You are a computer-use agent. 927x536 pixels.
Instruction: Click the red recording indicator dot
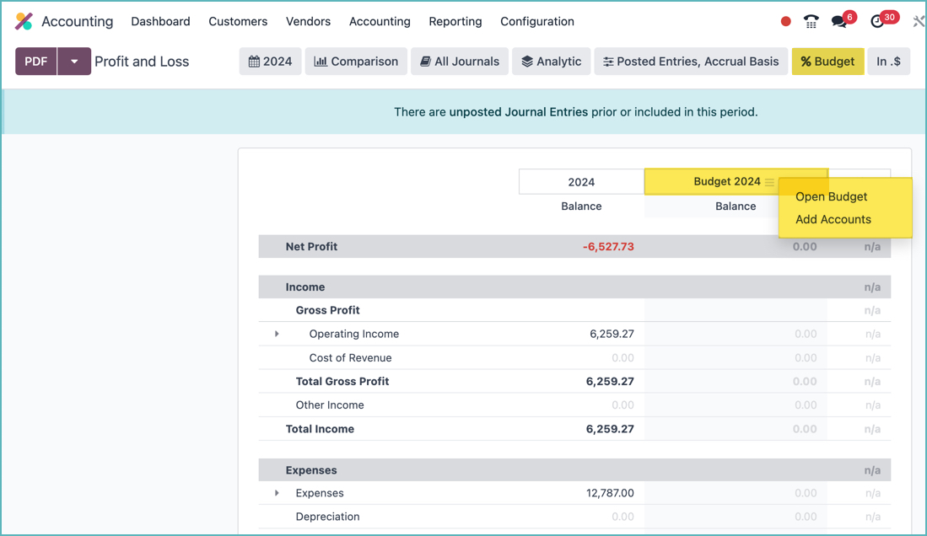pos(785,22)
